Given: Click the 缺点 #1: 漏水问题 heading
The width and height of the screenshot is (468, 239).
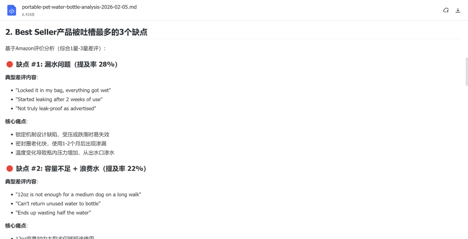Looking at the screenshot, I should pos(67,64).
